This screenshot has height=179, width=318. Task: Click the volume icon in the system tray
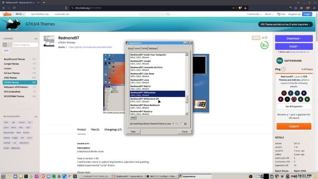click(x=295, y=177)
